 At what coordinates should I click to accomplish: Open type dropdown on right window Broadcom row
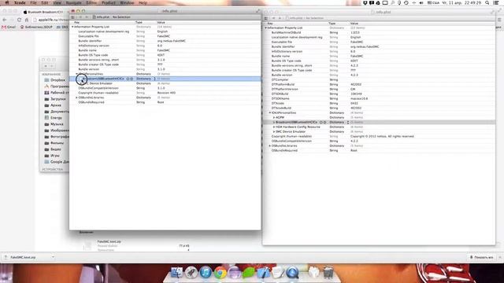(x=348, y=123)
